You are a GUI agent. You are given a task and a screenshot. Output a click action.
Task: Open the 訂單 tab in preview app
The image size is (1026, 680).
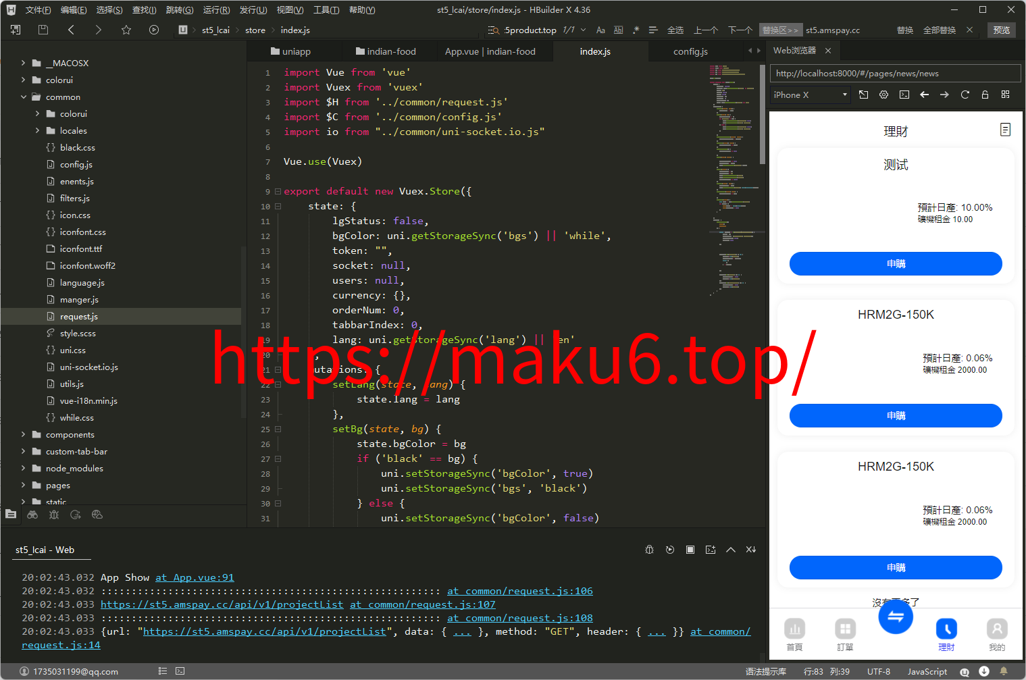tap(845, 635)
